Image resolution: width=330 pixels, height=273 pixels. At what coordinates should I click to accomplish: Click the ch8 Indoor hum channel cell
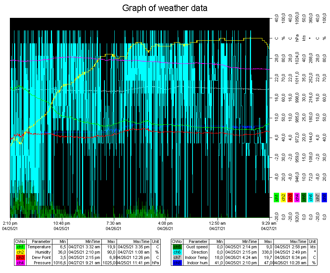(177, 263)
